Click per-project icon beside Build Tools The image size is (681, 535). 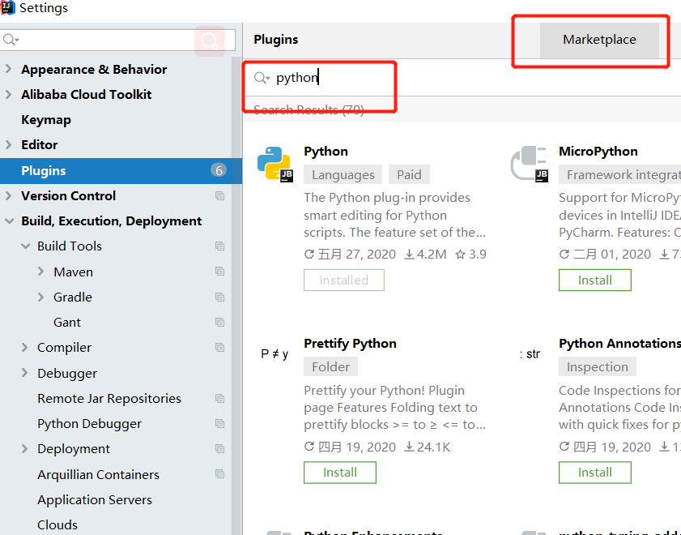click(219, 246)
